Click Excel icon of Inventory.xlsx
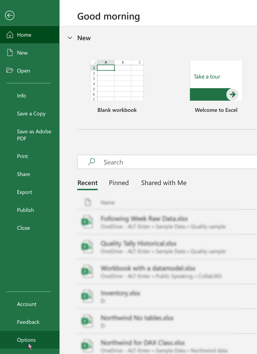The image size is (257, 354). (x=87, y=296)
